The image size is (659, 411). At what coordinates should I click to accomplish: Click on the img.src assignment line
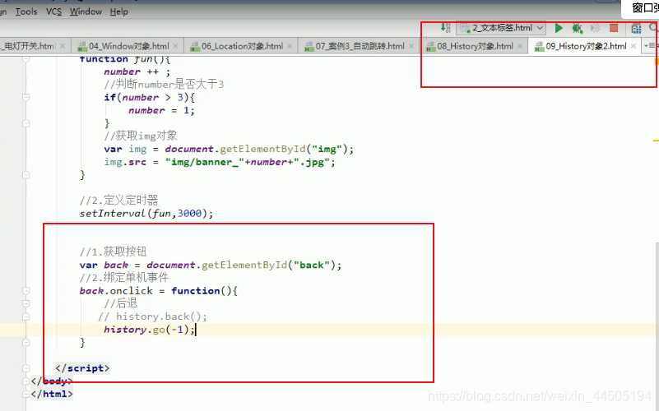220,162
